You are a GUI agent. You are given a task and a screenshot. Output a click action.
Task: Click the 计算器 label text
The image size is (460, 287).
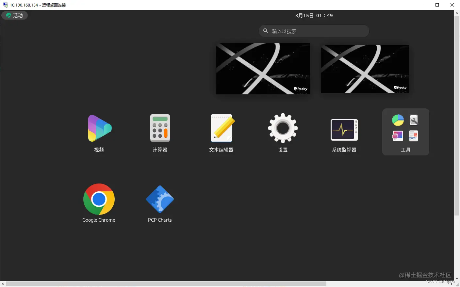coord(160,150)
